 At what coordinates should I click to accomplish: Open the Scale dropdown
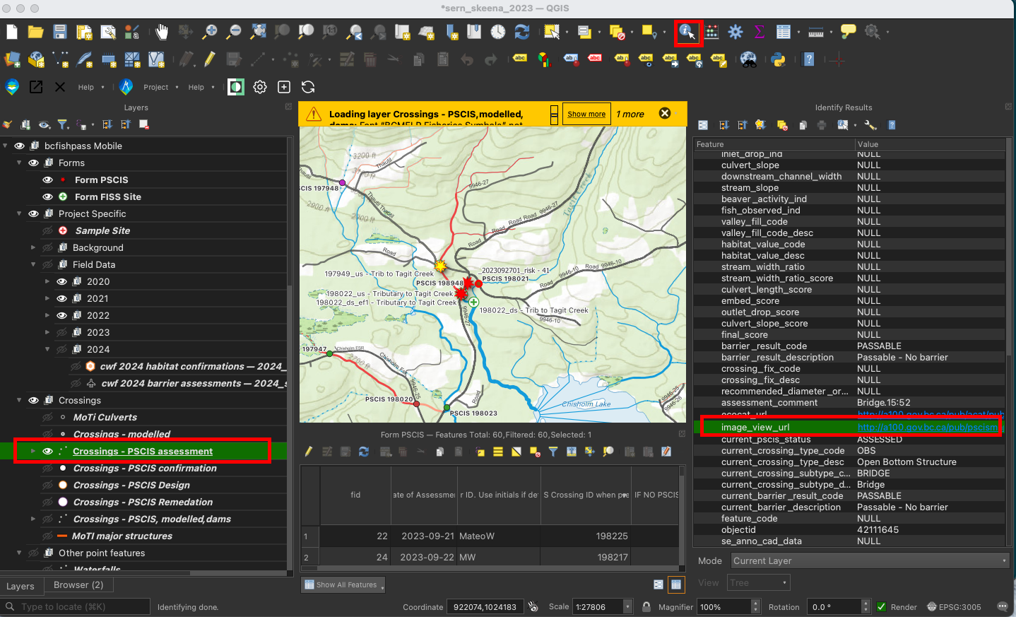627,606
